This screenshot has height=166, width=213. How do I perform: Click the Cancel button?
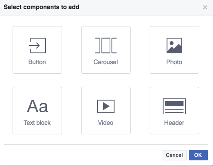[x=174, y=155]
